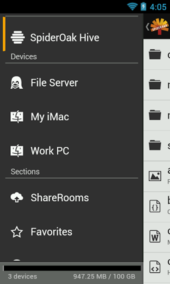The width and height of the screenshot is (170, 284).
Task: Tap the Favorites star icon
Action: [x=17, y=232]
